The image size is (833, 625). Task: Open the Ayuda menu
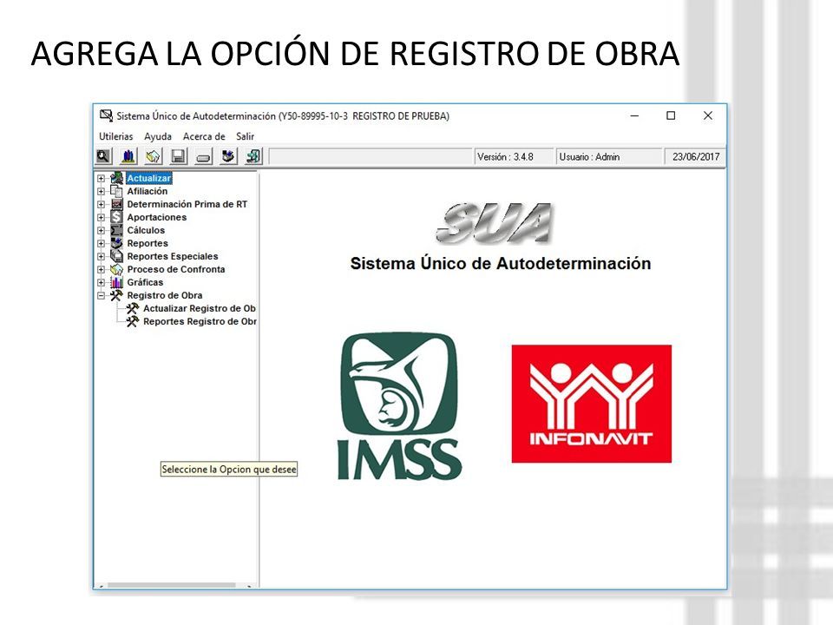[x=158, y=136]
